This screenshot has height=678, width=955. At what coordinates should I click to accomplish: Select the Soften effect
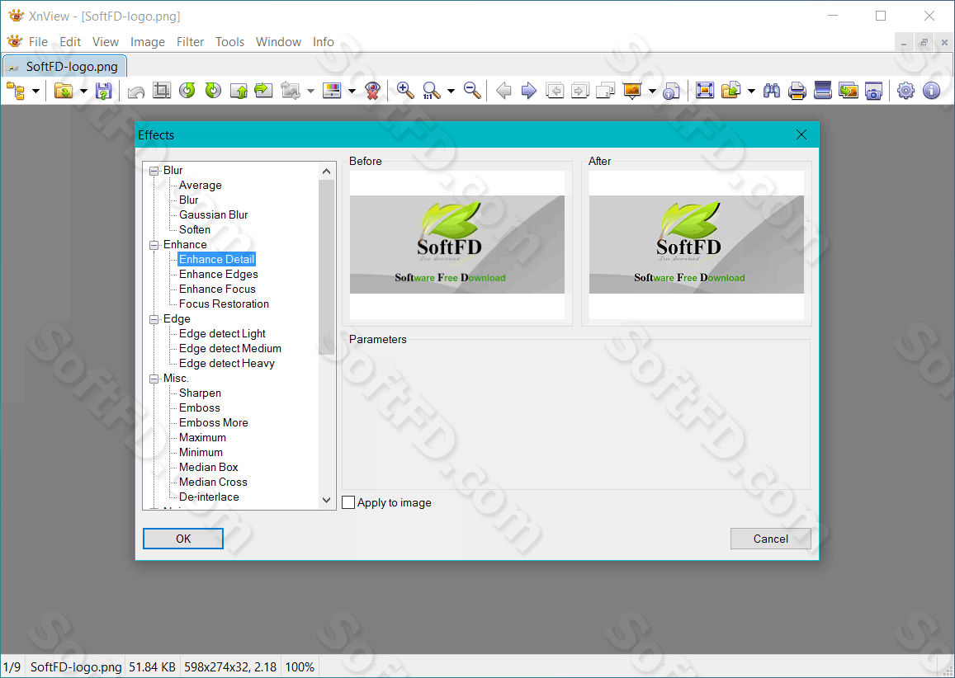[x=194, y=229]
